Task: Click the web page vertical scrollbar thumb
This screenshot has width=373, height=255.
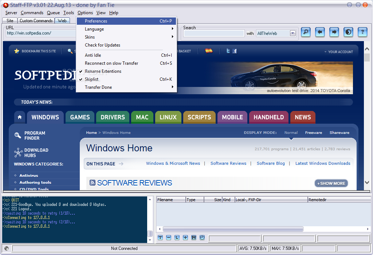Action: click(367, 57)
